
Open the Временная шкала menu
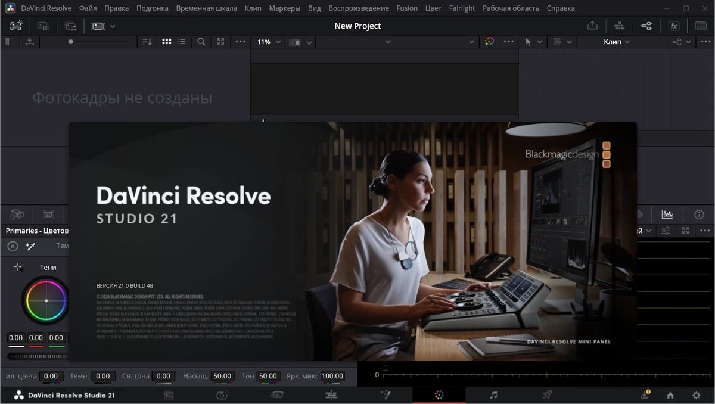[x=207, y=8]
